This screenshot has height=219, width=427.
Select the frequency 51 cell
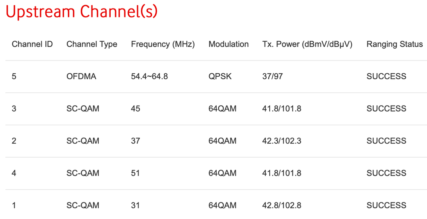click(x=135, y=173)
